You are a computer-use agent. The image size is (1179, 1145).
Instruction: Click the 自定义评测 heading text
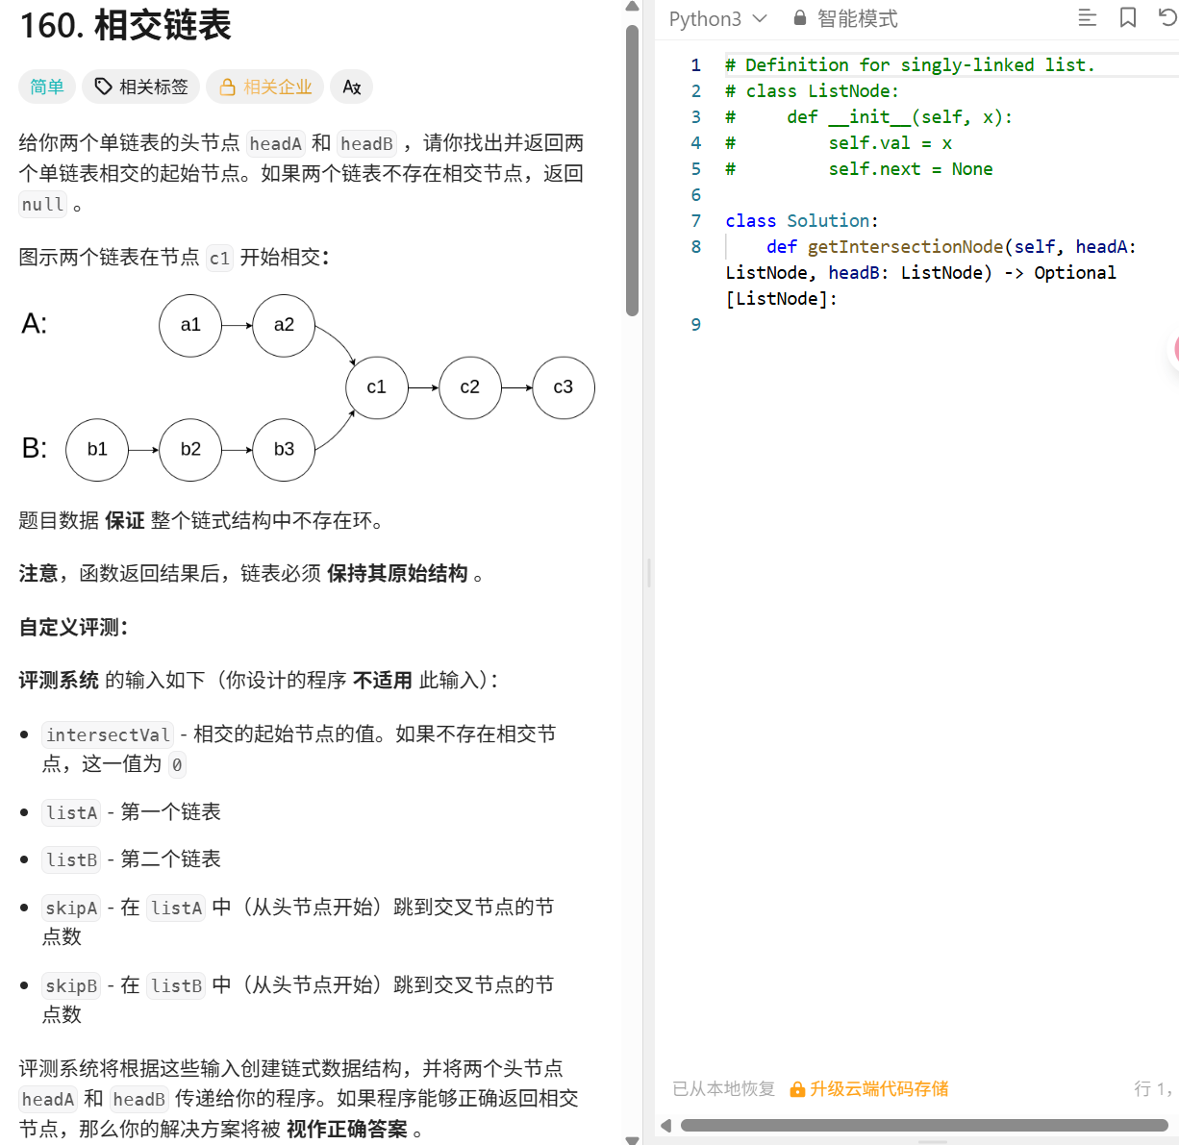coord(74,627)
